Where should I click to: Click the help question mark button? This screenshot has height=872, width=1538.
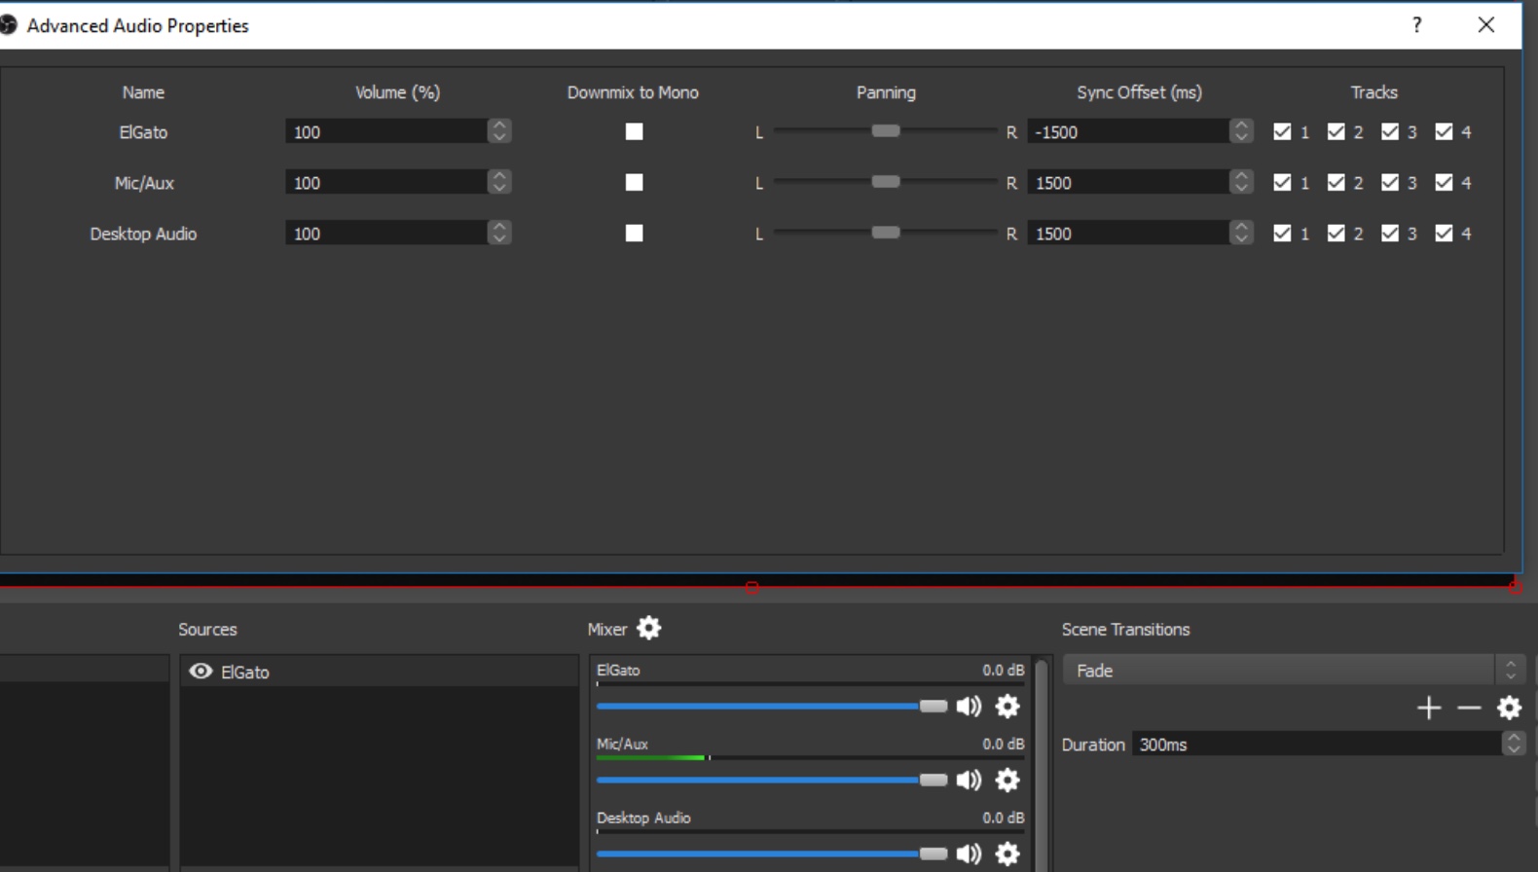click(1416, 25)
